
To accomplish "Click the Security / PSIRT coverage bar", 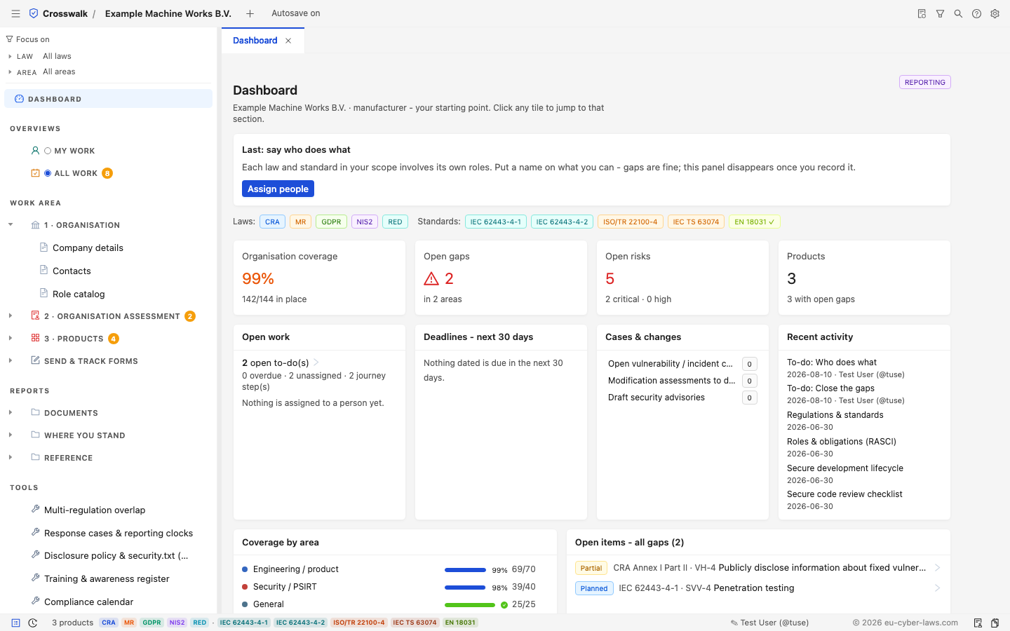I will (465, 588).
